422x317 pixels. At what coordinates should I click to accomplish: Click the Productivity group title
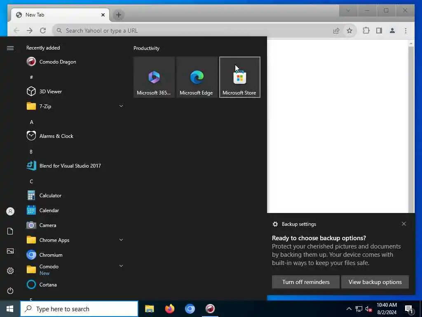point(146,48)
